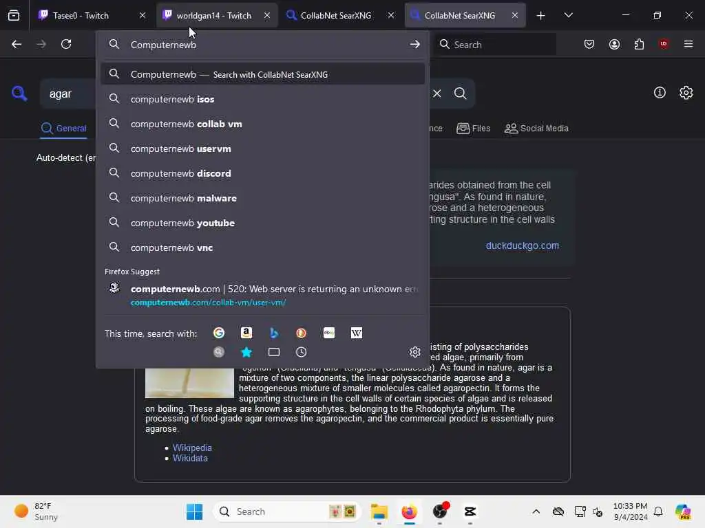Screen dimensions: 705x528
Task: Focus the Firefox toolbar Search box
Action: coord(494,45)
